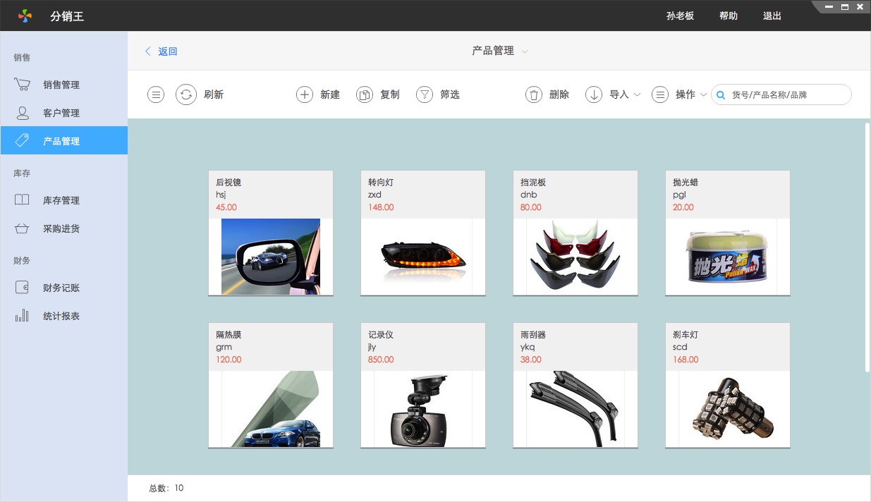Click the logout (退出) button

[772, 16]
